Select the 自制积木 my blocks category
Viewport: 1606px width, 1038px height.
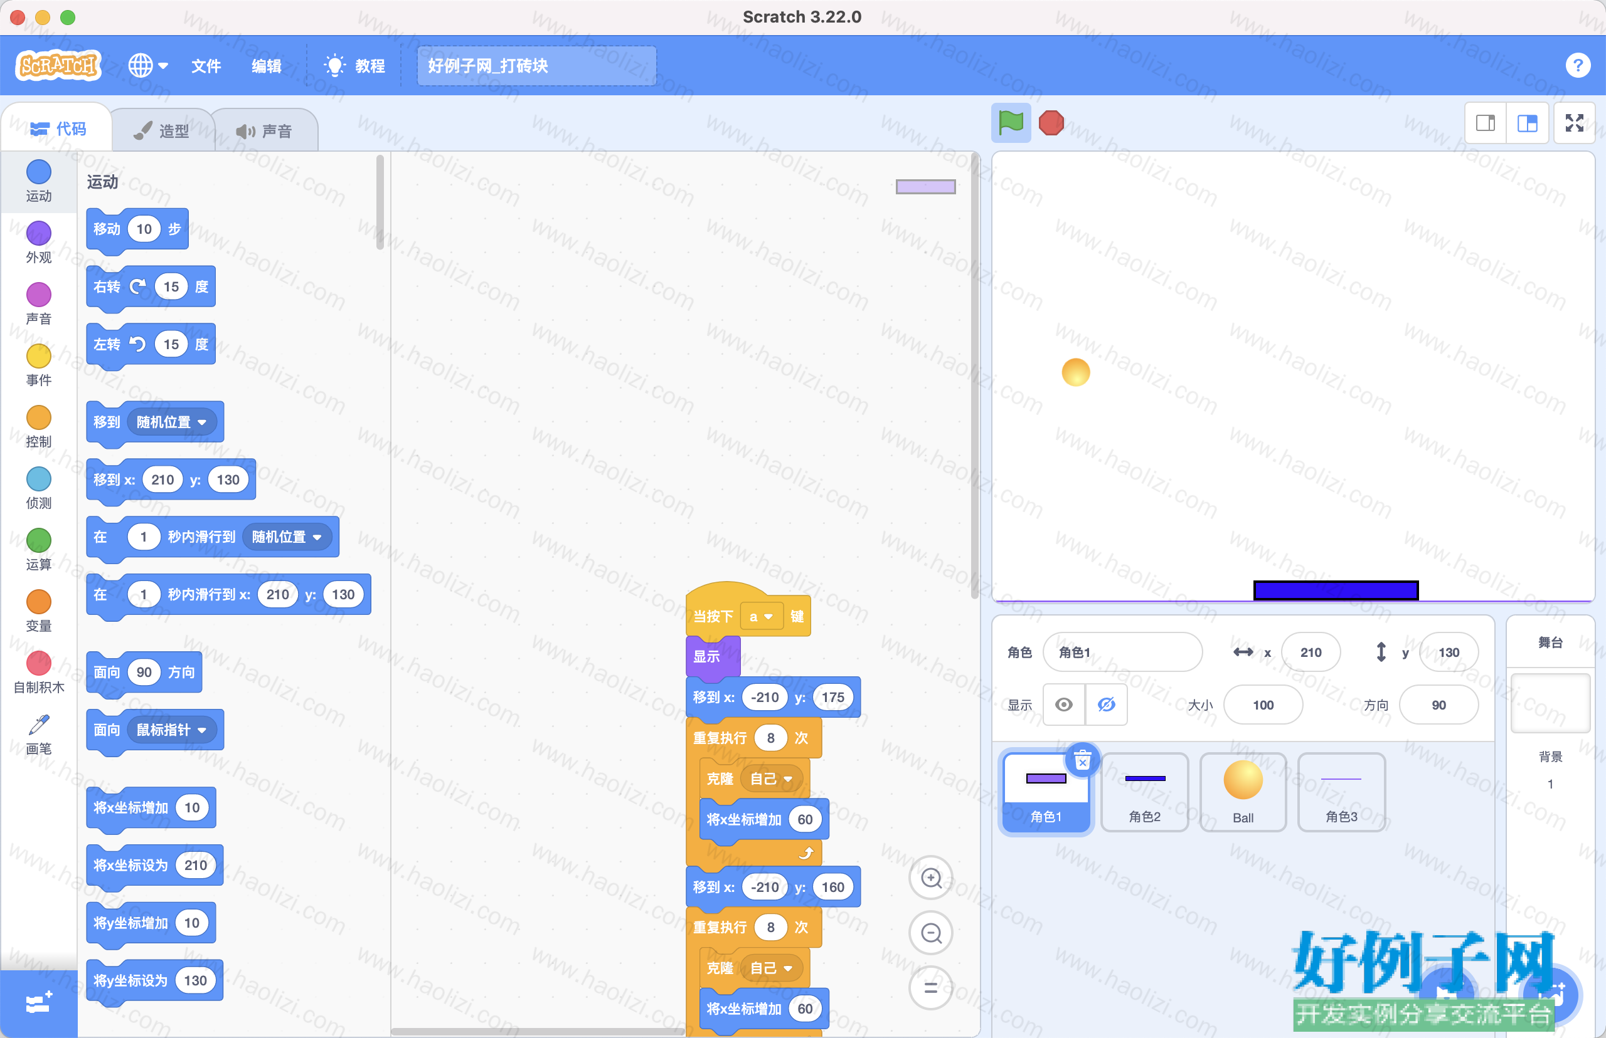point(38,672)
